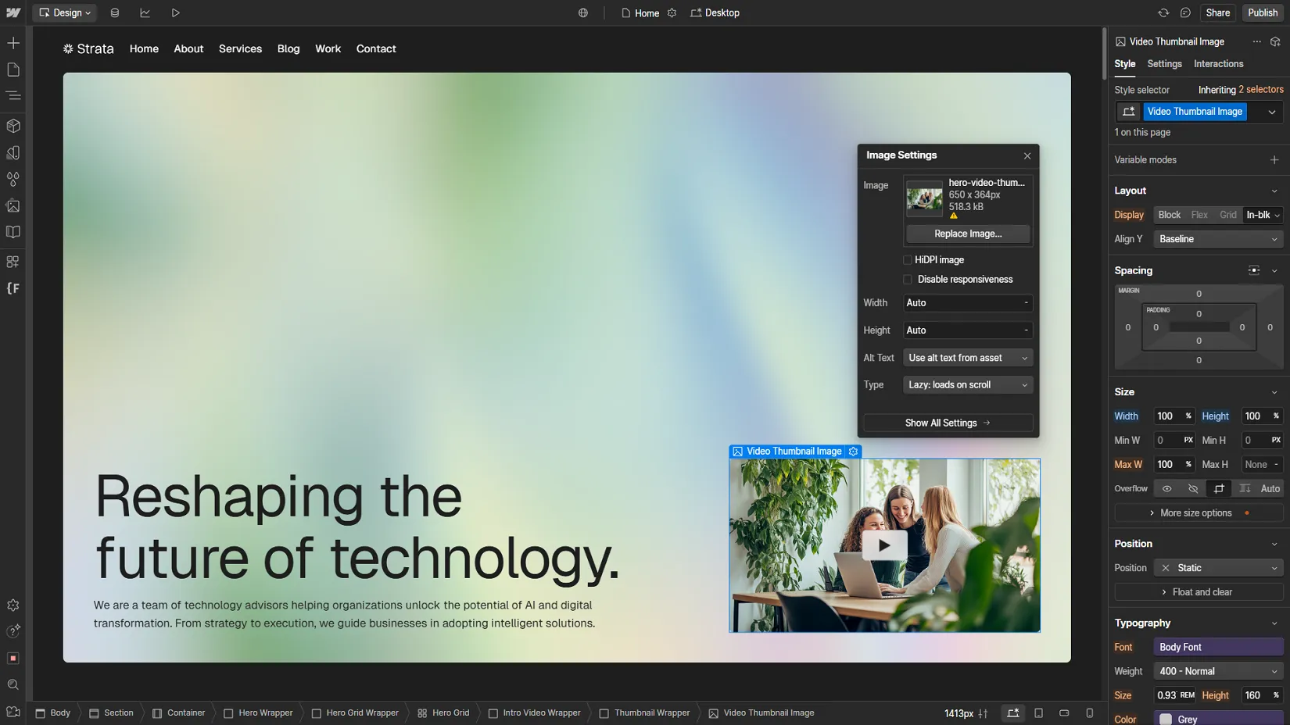Open the Pages panel
The width and height of the screenshot is (1290, 725).
point(13,70)
